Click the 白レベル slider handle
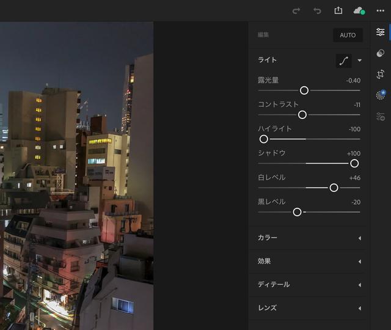 (x=334, y=188)
